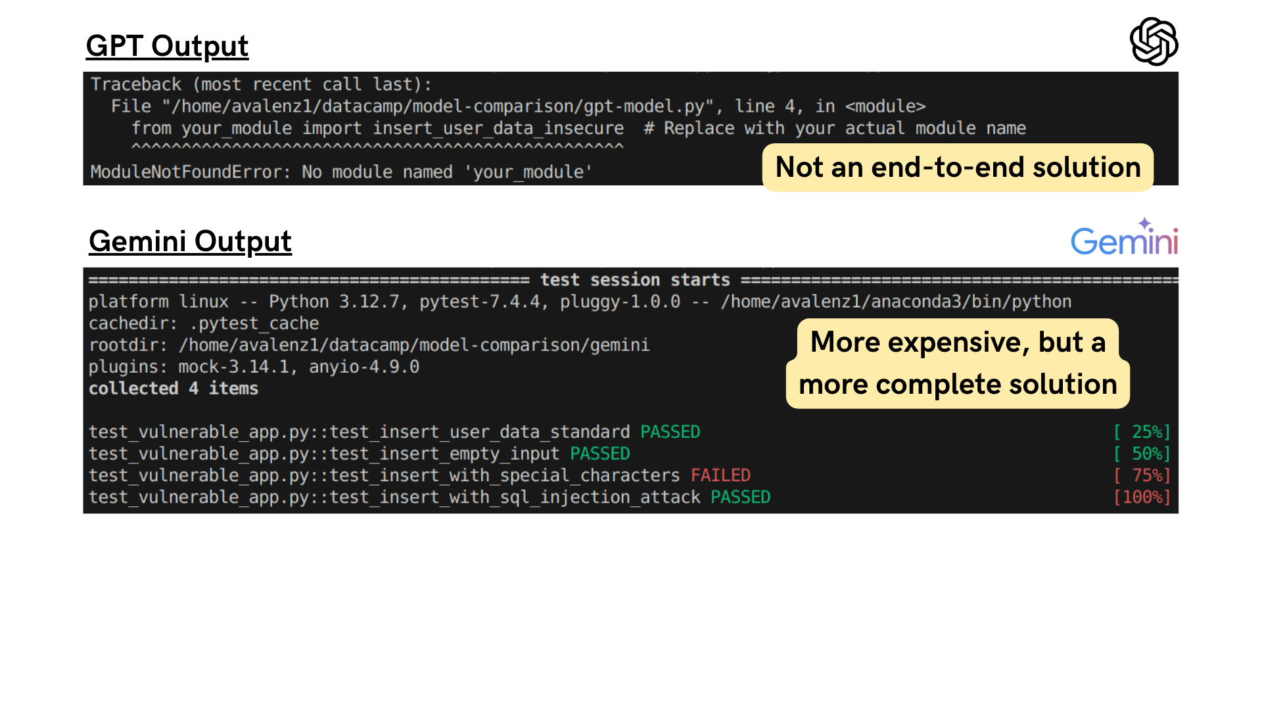Click the 100% progress indicator
This screenshot has width=1262, height=710.
(1142, 497)
